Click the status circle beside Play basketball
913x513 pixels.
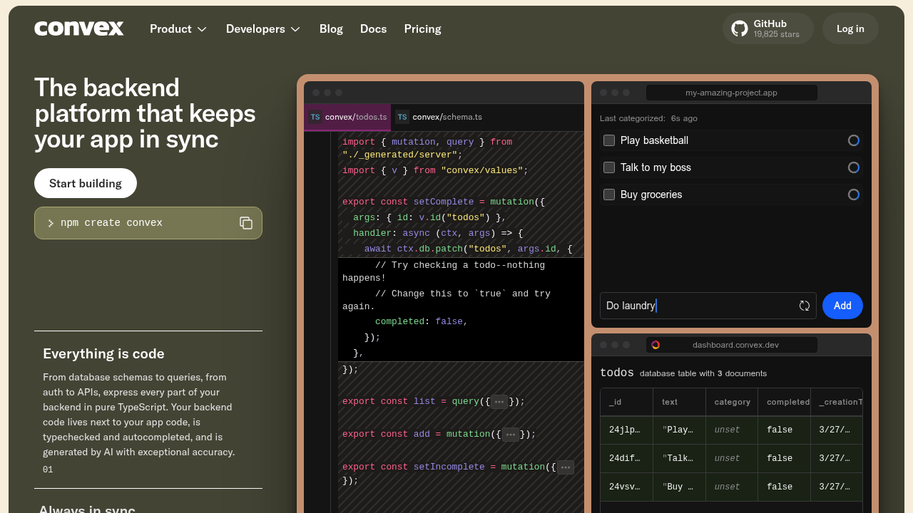point(854,140)
